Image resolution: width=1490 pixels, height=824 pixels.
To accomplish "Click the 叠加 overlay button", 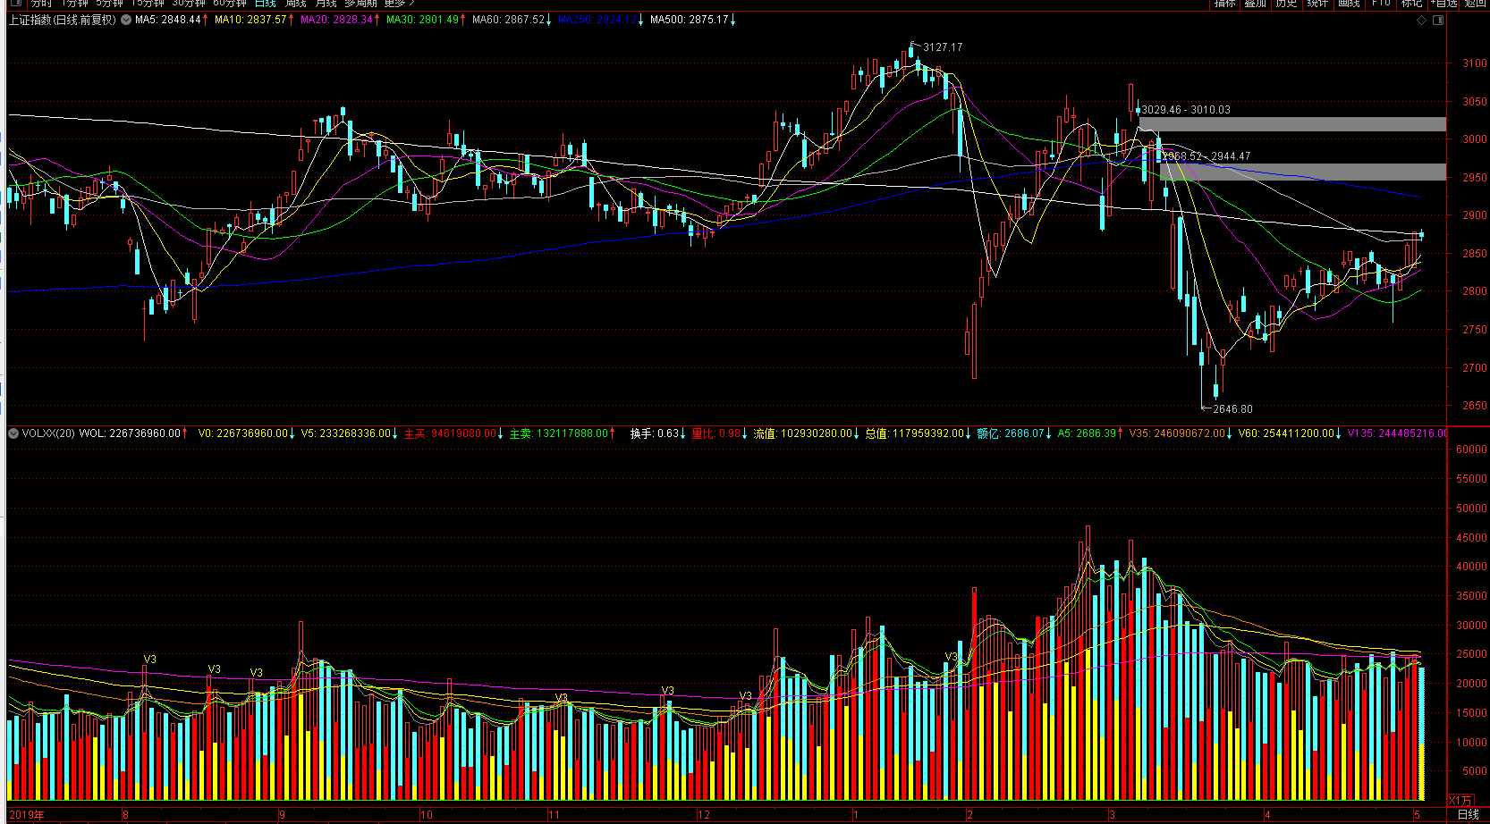I will pos(1256,4).
